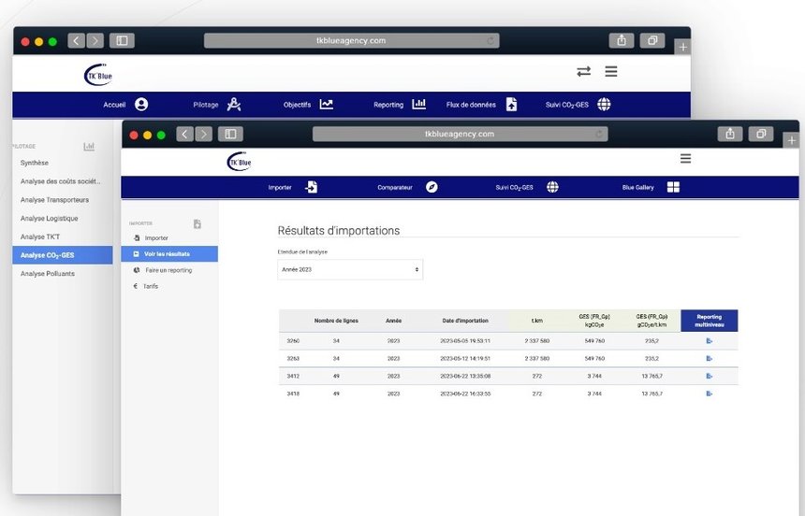Click row ID 3412 in results table
The image size is (805, 516).
293,376
